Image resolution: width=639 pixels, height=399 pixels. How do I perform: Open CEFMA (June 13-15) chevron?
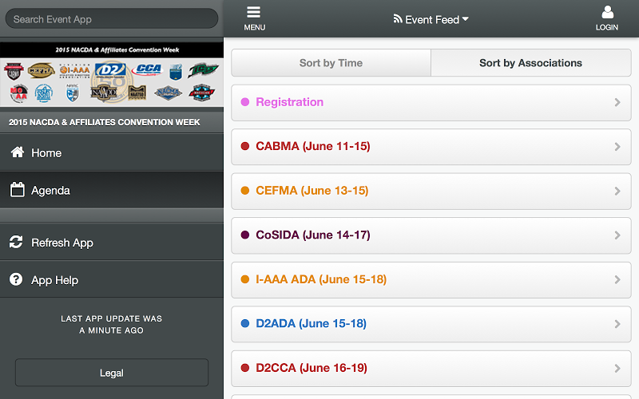[x=617, y=191]
